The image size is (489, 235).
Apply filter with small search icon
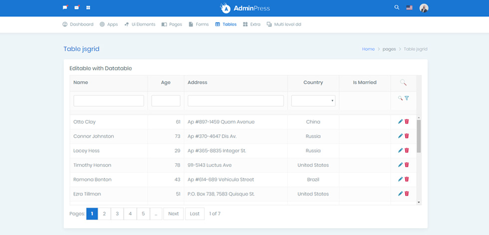coord(400,98)
